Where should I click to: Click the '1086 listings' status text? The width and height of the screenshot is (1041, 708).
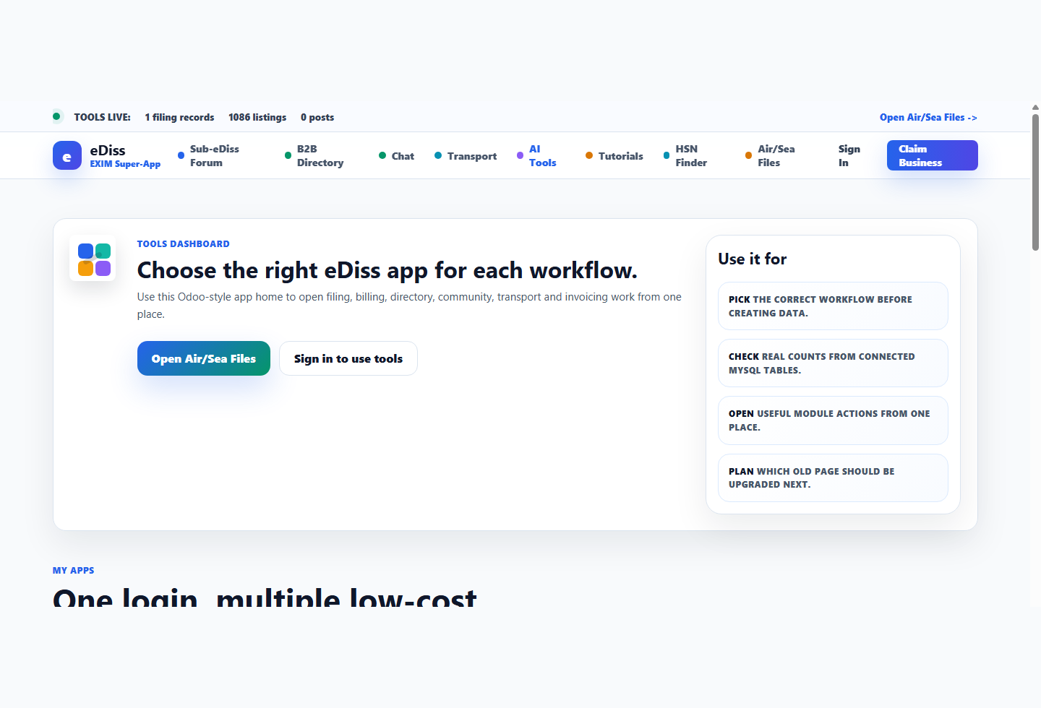coord(257,117)
